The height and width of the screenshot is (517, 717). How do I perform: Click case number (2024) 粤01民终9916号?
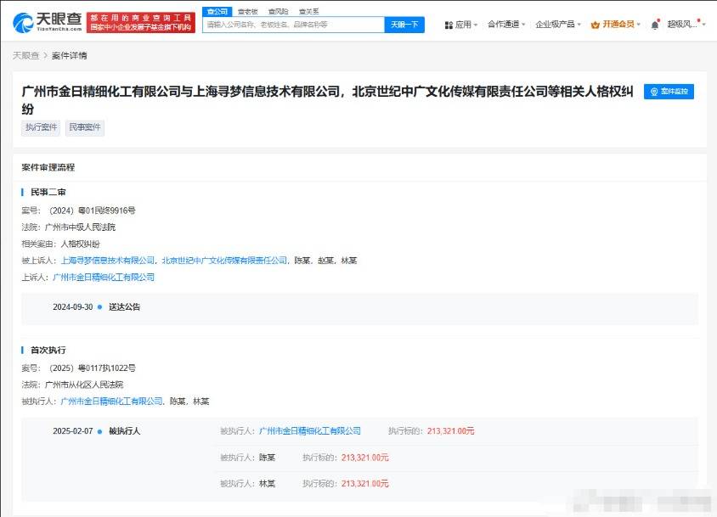pos(93,211)
